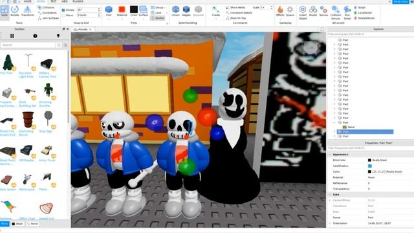This screenshot has width=414, height=233.
Task: Toggle Constraint Details option
Action: [x=239, y=13]
